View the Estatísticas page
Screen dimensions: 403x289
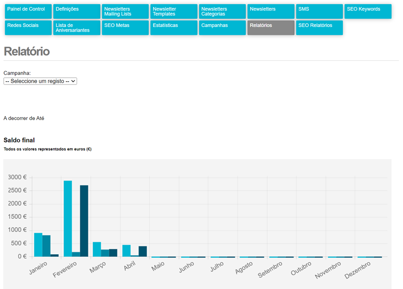point(174,28)
